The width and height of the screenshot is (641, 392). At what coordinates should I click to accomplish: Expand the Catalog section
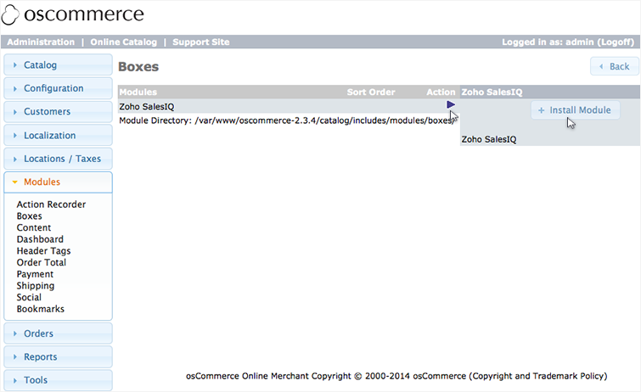(x=58, y=65)
